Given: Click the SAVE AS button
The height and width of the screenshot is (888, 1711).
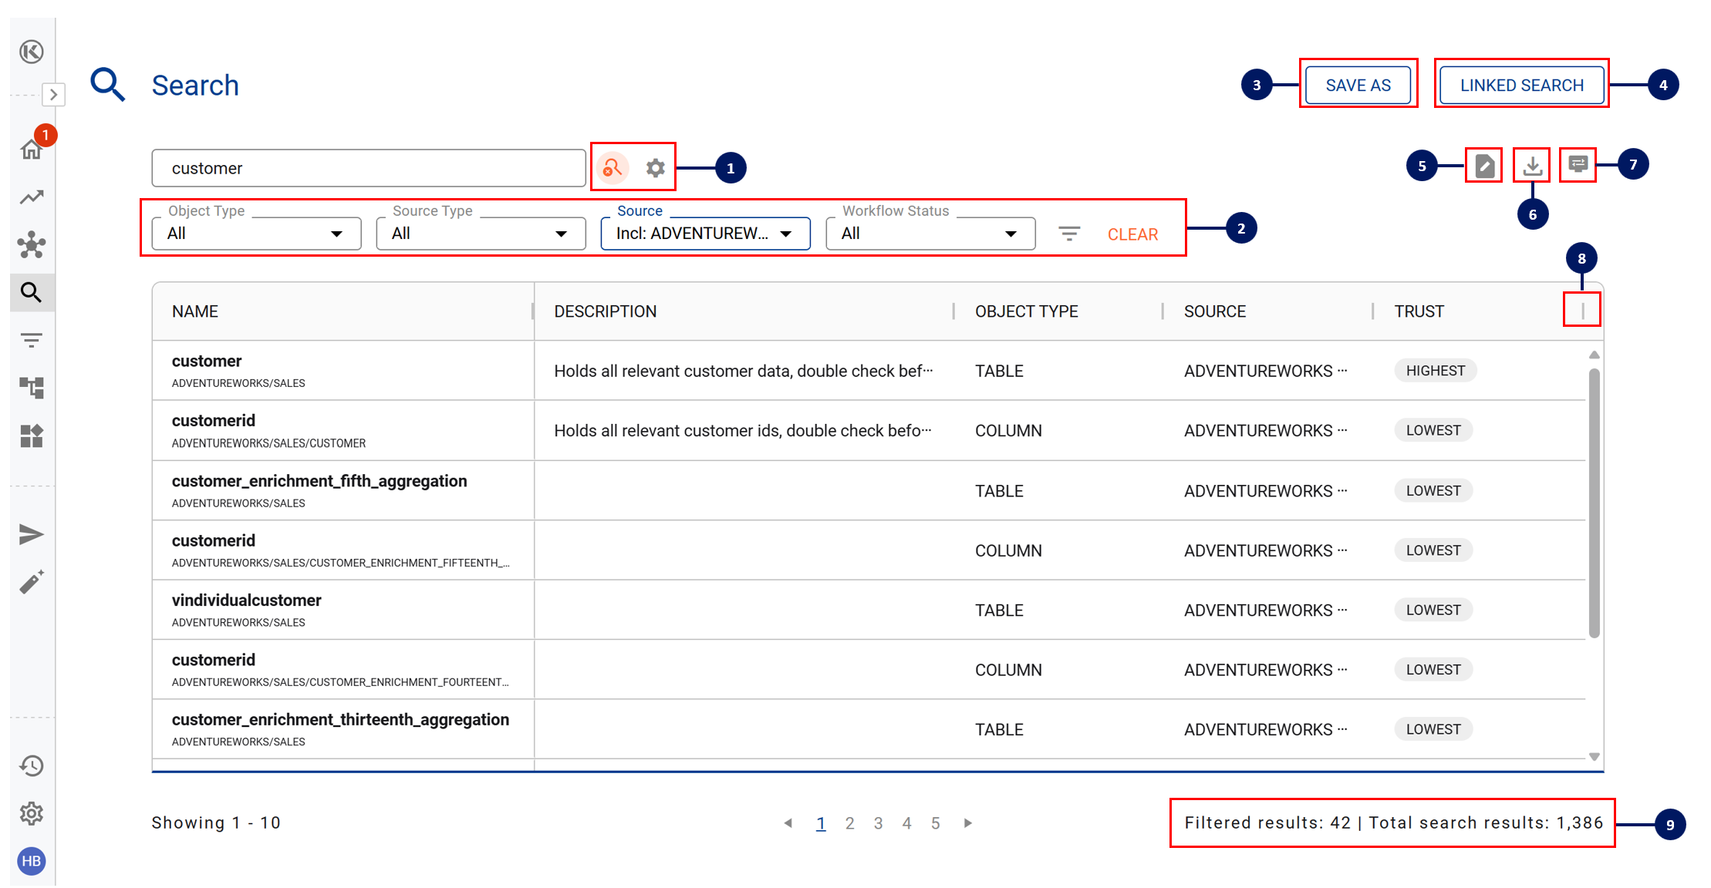Looking at the screenshot, I should [x=1358, y=85].
